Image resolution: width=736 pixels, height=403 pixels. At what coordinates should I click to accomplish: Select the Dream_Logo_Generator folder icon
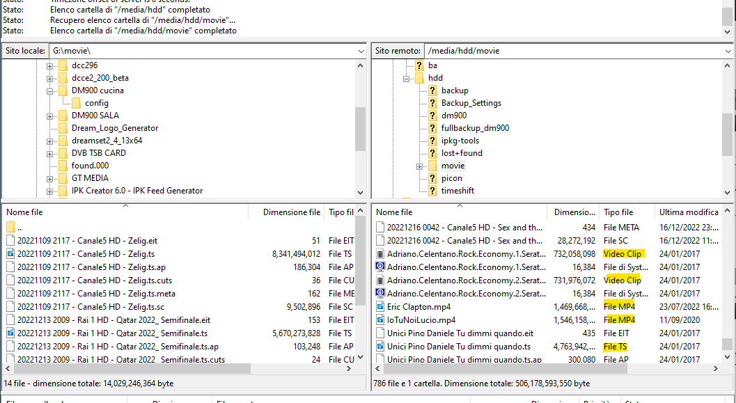click(63, 128)
